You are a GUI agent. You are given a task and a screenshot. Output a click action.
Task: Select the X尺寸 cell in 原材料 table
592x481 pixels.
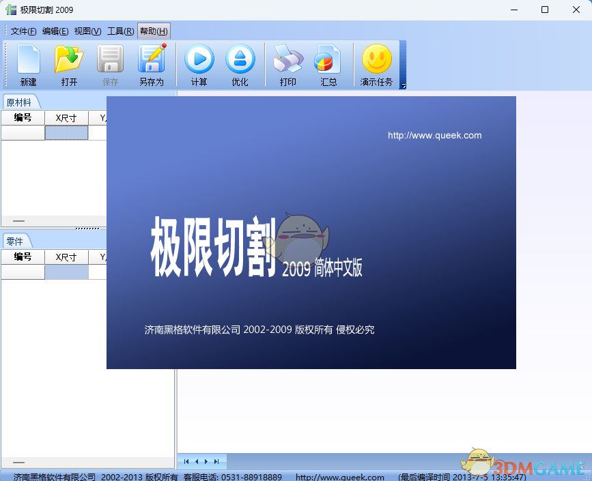(66, 131)
